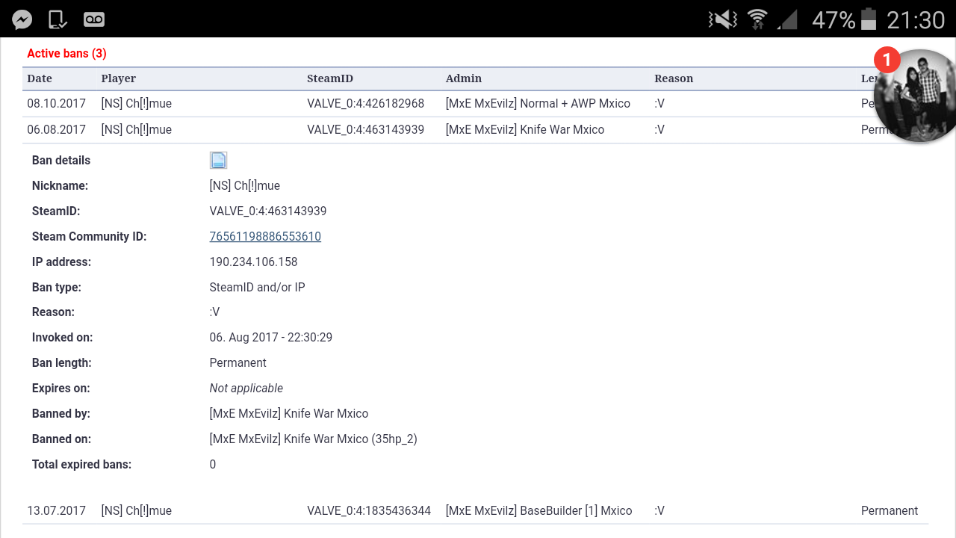
Task: Click Permanent length in 13.07.2017 row
Action: pyautogui.click(x=890, y=511)
